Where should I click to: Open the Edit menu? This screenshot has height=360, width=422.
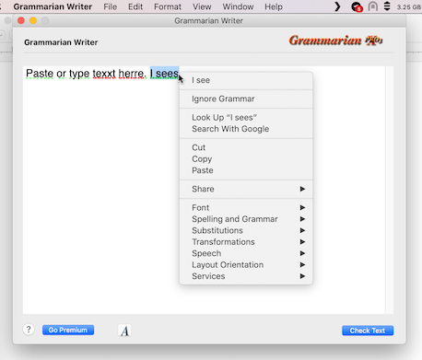point(135,6)
